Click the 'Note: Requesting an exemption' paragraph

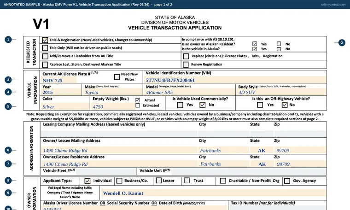click(175, 117)
